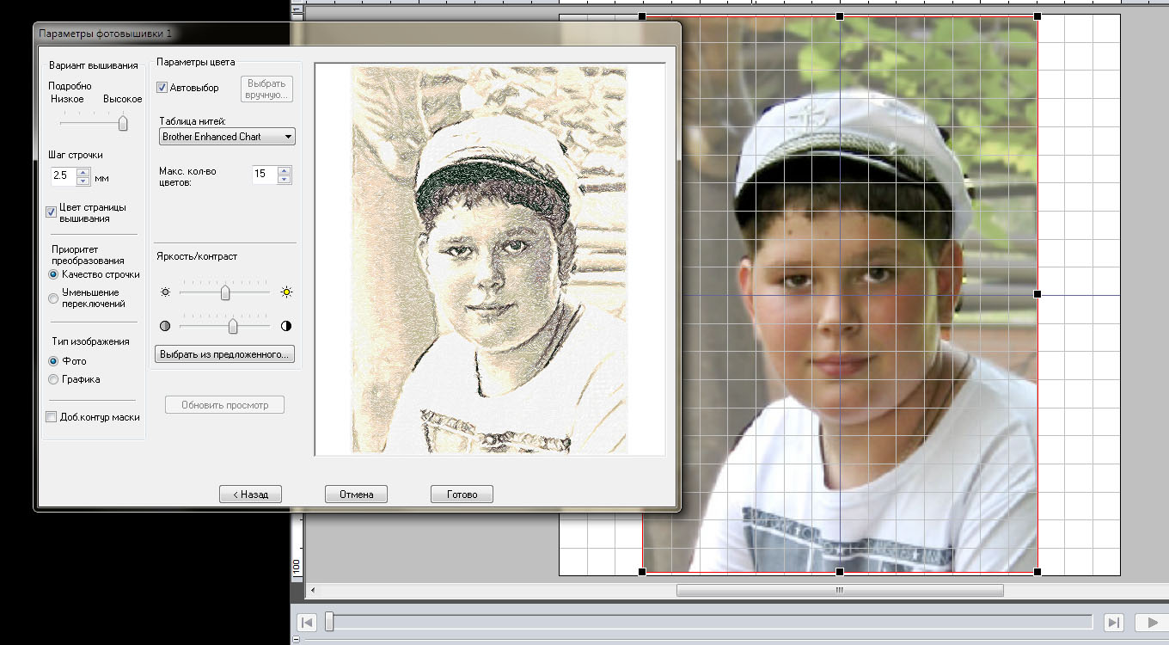Viewport: 1169px width, 645px height.
Task: Click the Параметры цвета group label
Action: pyautogui.click(x=196, y=62)
